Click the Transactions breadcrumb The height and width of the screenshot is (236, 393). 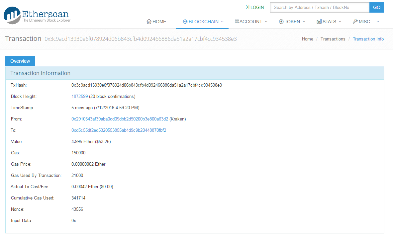333,39
